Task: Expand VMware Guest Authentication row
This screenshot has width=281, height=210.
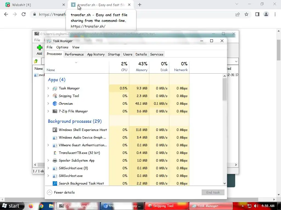Action: [48, 145]
